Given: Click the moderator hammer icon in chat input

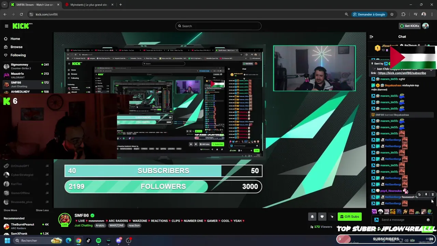Looking at the screenshot, I should (x=376, y=220).
